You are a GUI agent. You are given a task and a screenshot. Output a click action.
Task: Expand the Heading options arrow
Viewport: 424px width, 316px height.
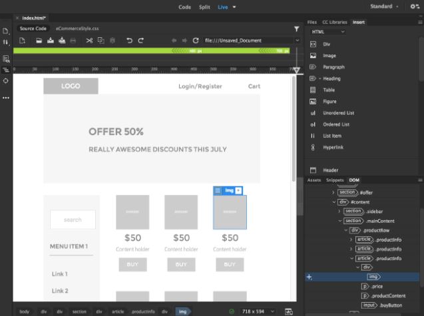[320, 79]
